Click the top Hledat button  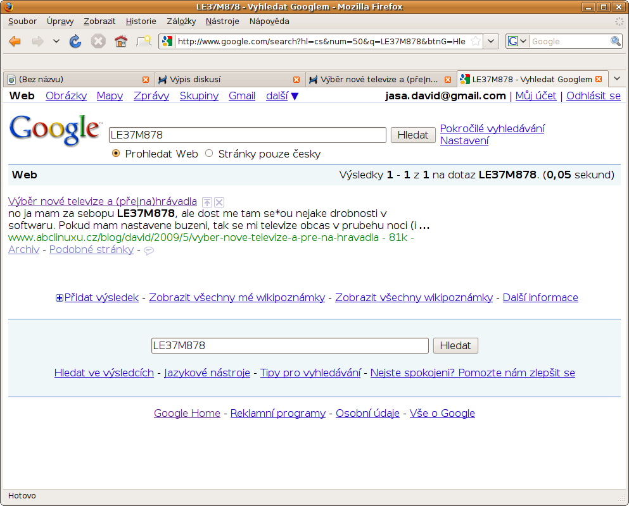click(x=413, y=135)
